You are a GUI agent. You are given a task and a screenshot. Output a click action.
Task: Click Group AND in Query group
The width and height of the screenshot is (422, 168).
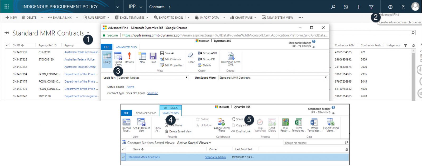click(208, 53)
